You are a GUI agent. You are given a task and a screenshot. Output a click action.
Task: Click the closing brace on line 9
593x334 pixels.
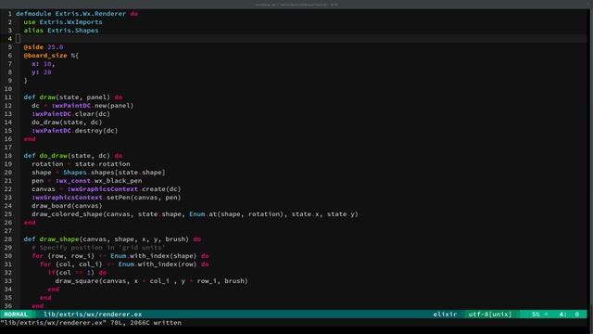26,81
